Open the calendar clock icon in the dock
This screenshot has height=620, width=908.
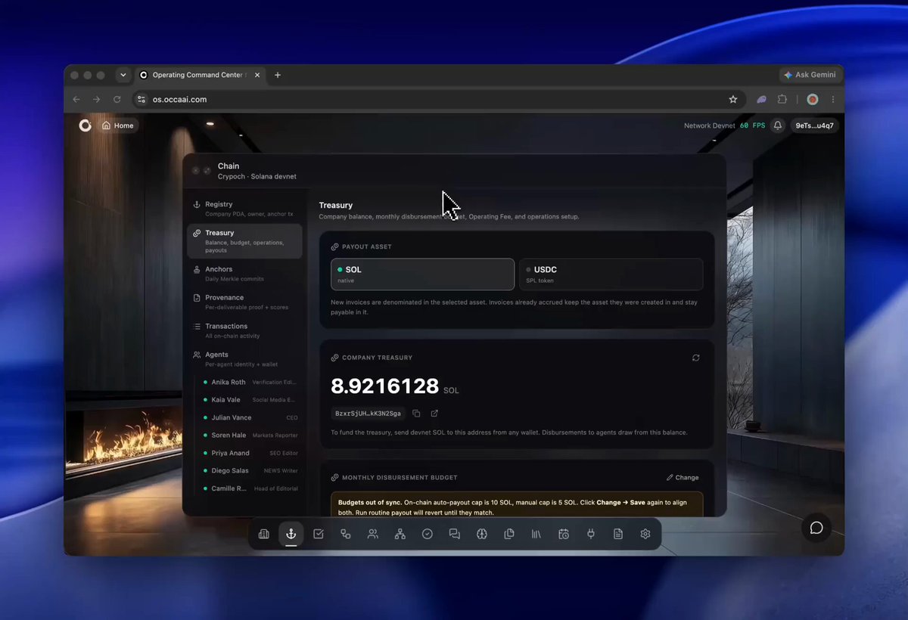tap(564, 534)
